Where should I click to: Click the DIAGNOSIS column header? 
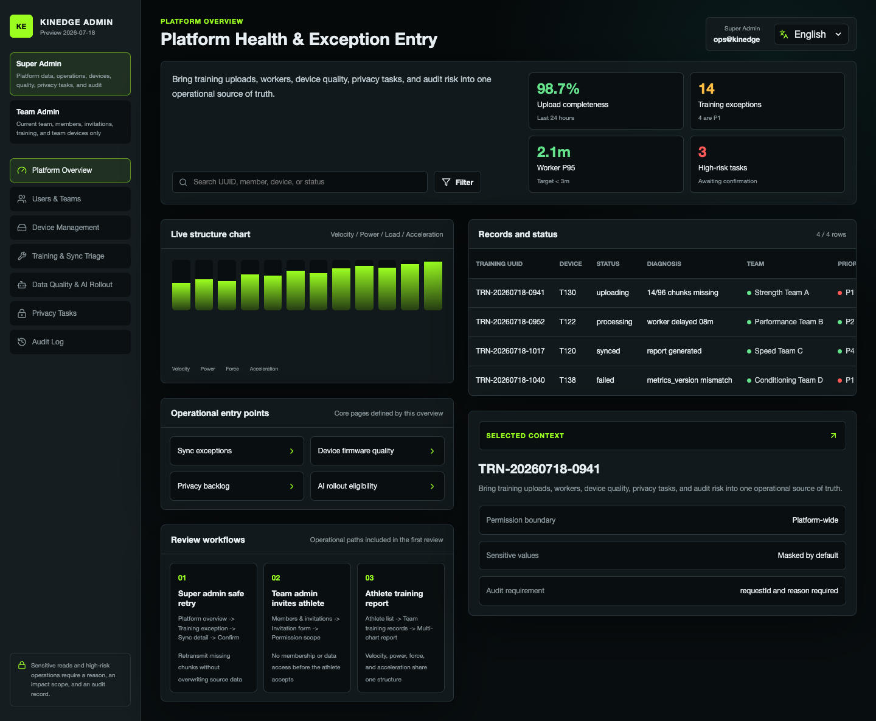664,264
